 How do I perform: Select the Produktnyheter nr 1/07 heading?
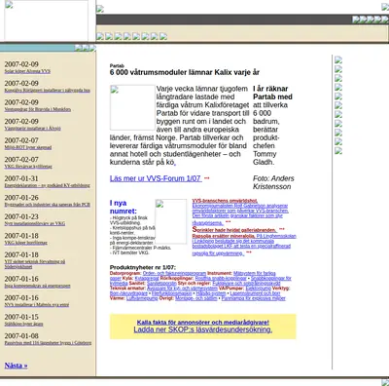click(x=143, y=268)
